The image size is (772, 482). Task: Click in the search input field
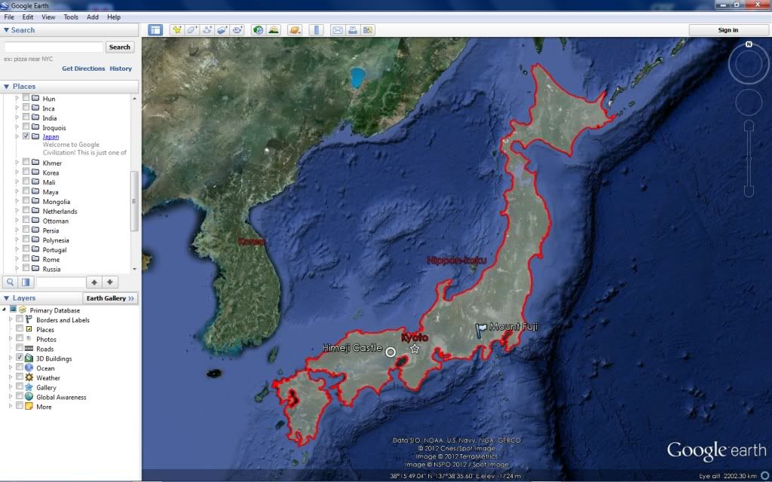[54, 47]
